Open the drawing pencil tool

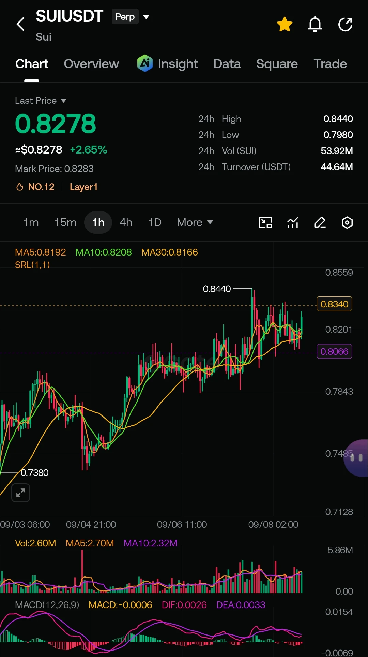(x=320, y=222)
